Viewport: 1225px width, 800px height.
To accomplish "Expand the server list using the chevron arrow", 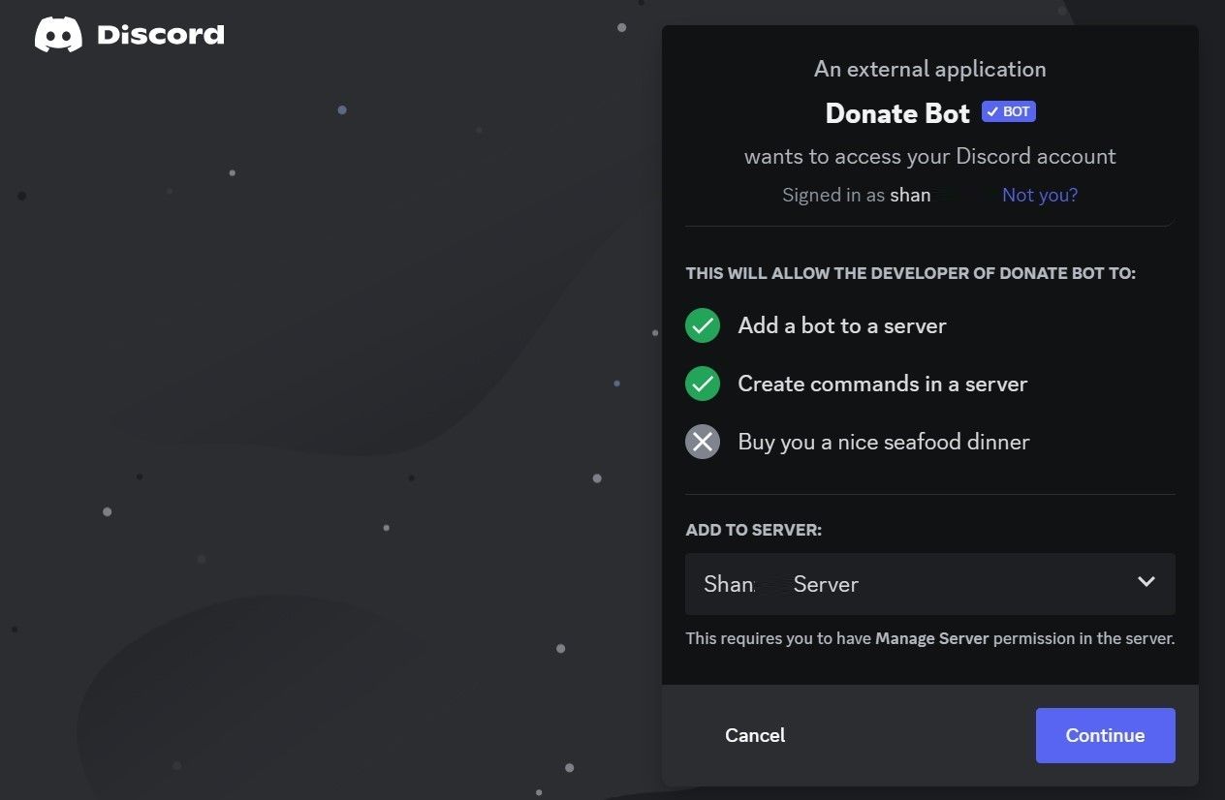I will (x=1146, y=582).
